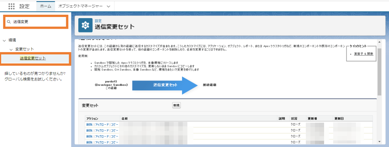Open the オブジェクトマネージャー tab
This screenshot has width=389, height=147.
point(81,6)
